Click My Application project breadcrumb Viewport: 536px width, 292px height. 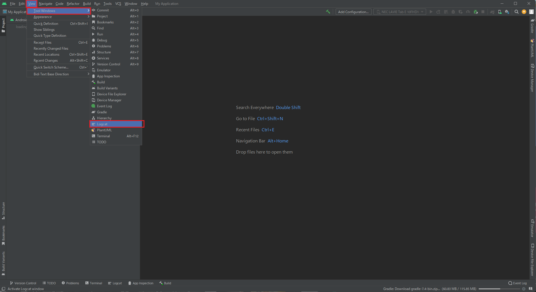click(x=14, y=12)
